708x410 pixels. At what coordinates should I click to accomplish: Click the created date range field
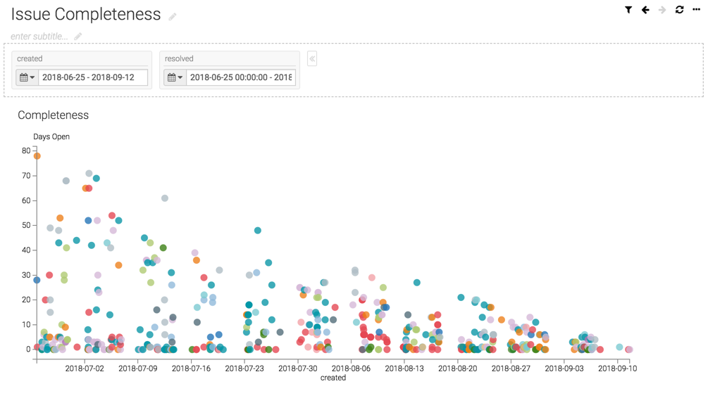[93, 77]
